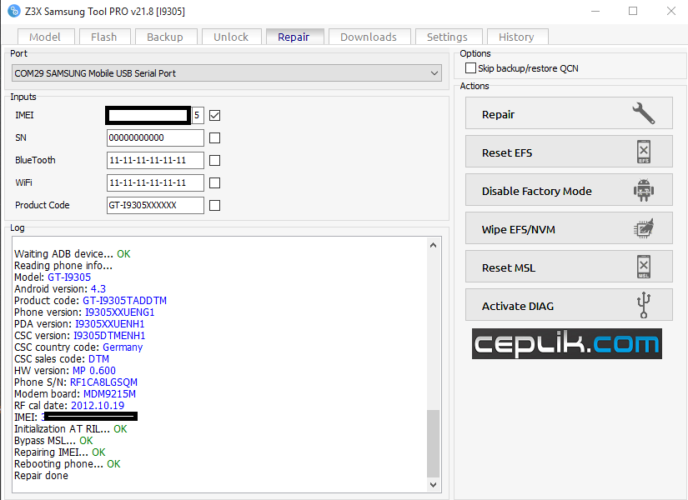Click into the Product Code input field
This screenshot has height=500, width=688.
coord(155,205)
